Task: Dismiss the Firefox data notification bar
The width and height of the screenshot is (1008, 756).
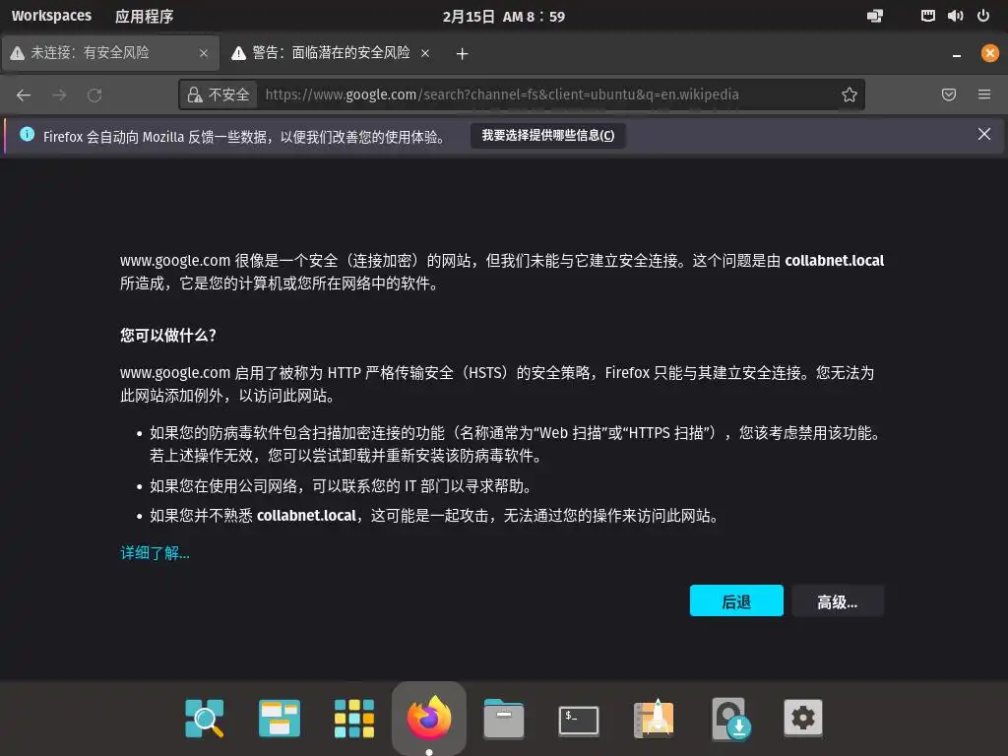Action: coord(983,134)
